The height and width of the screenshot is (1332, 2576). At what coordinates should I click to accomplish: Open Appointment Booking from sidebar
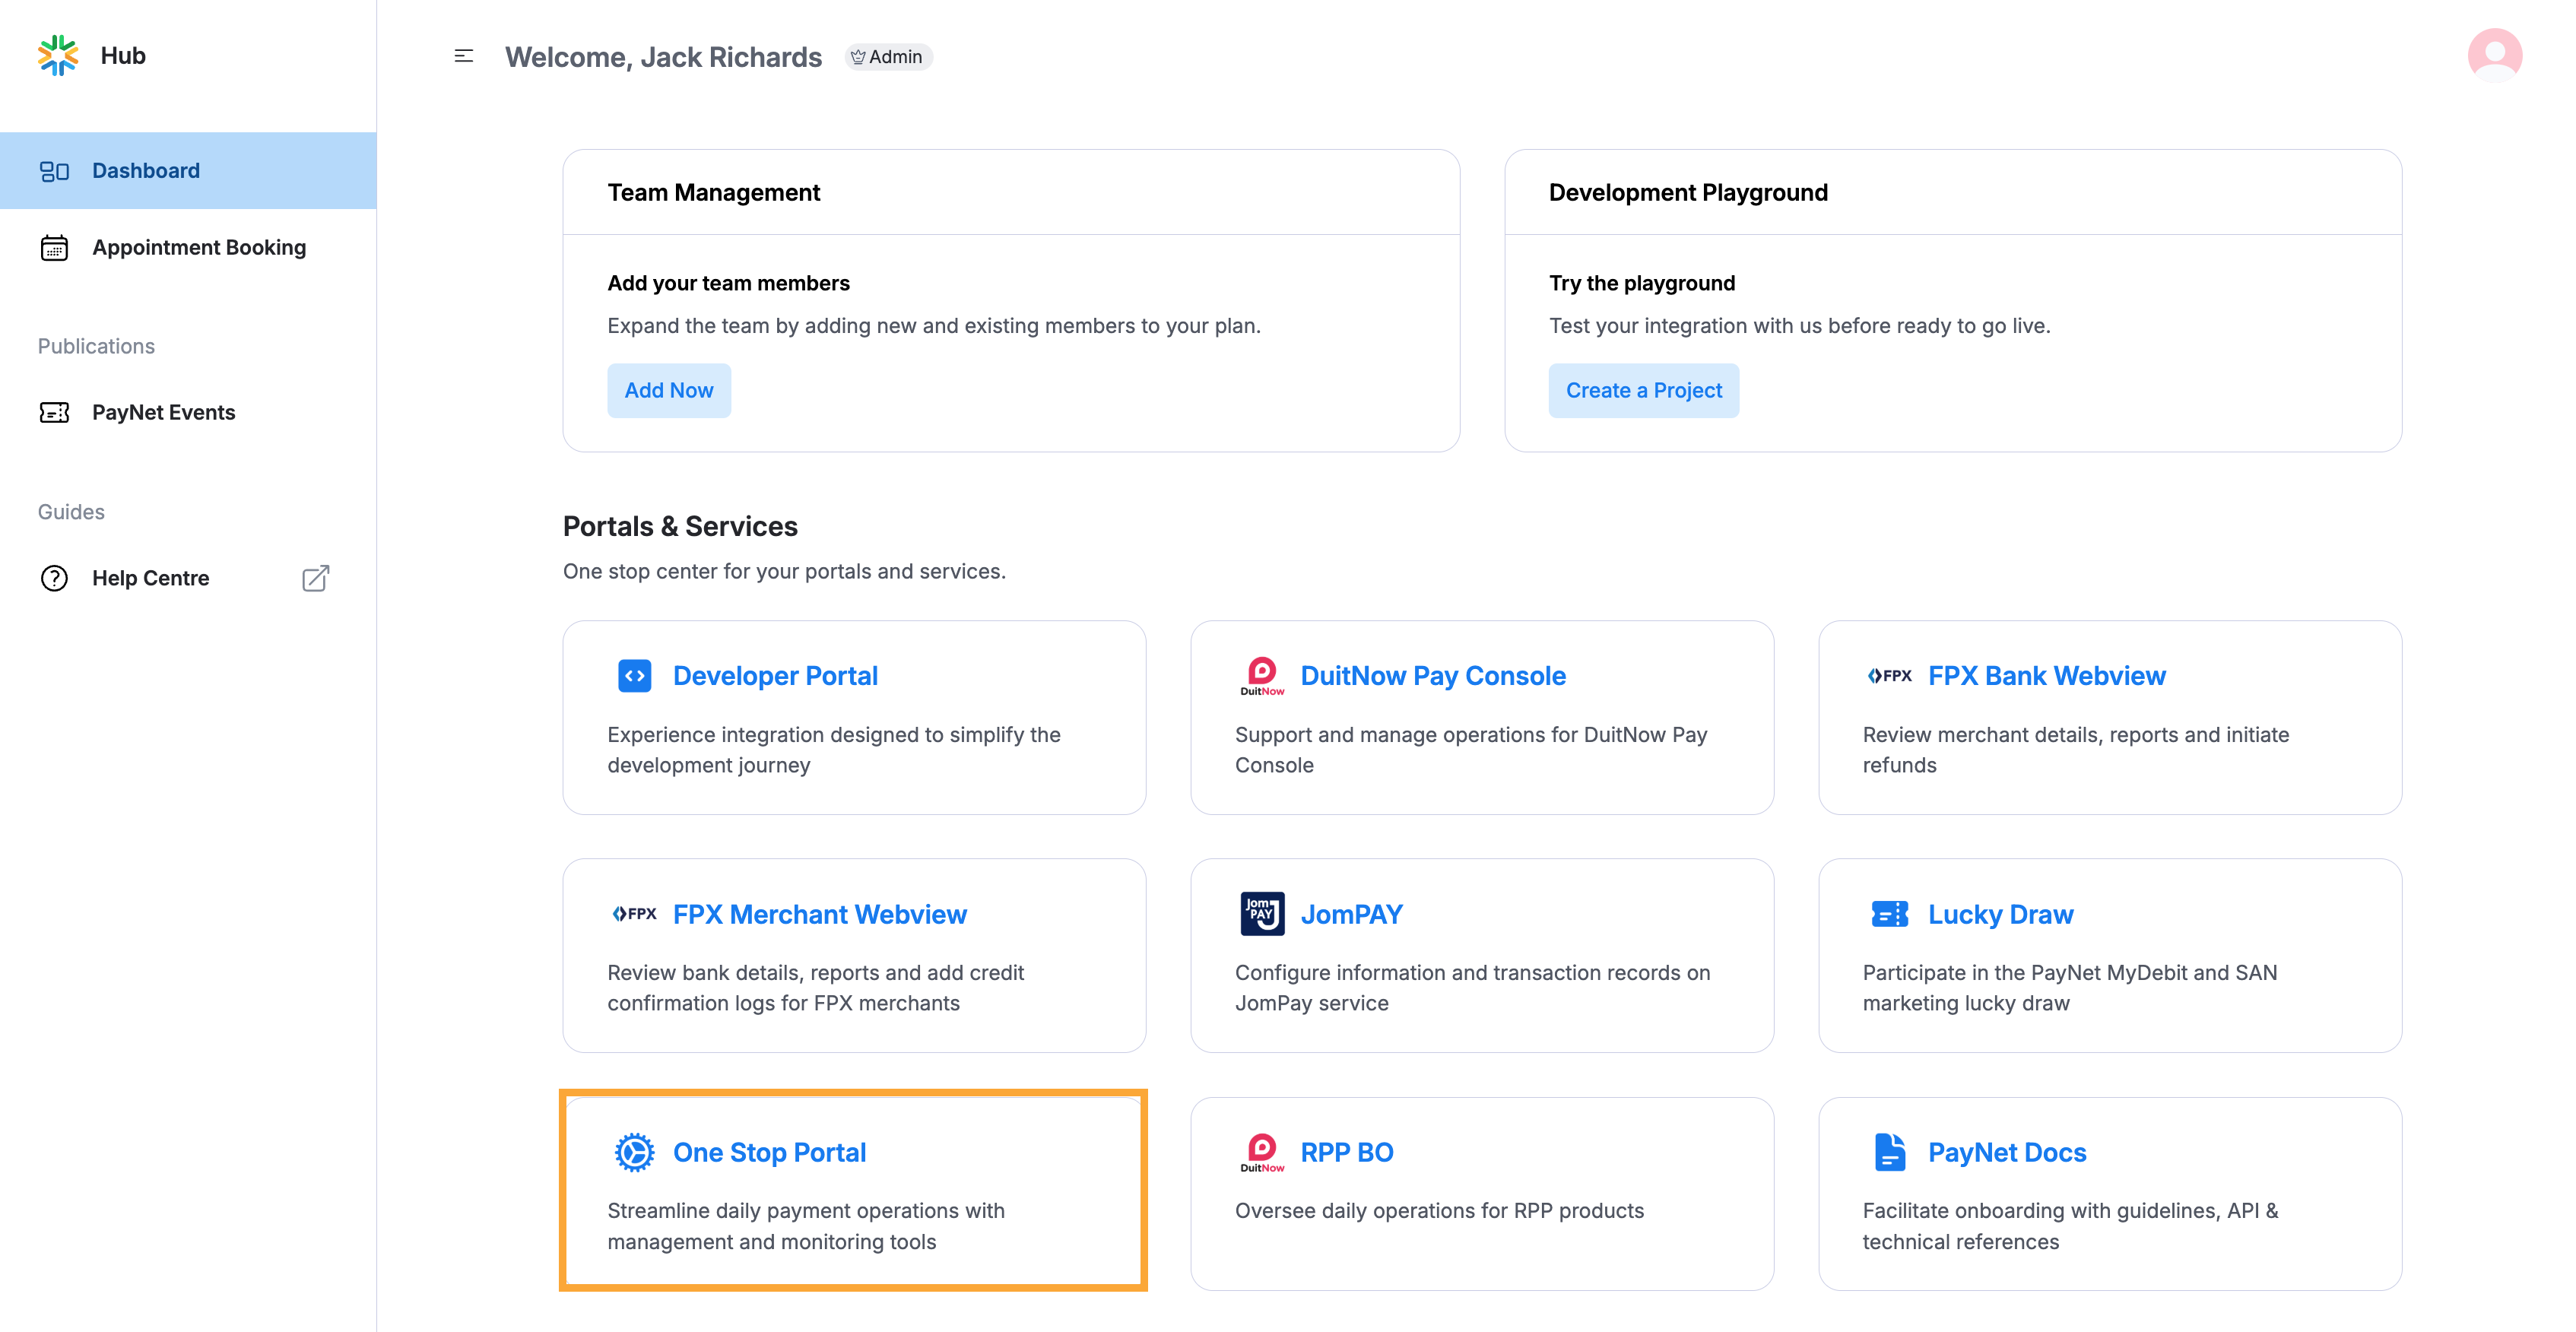(199, 247)
